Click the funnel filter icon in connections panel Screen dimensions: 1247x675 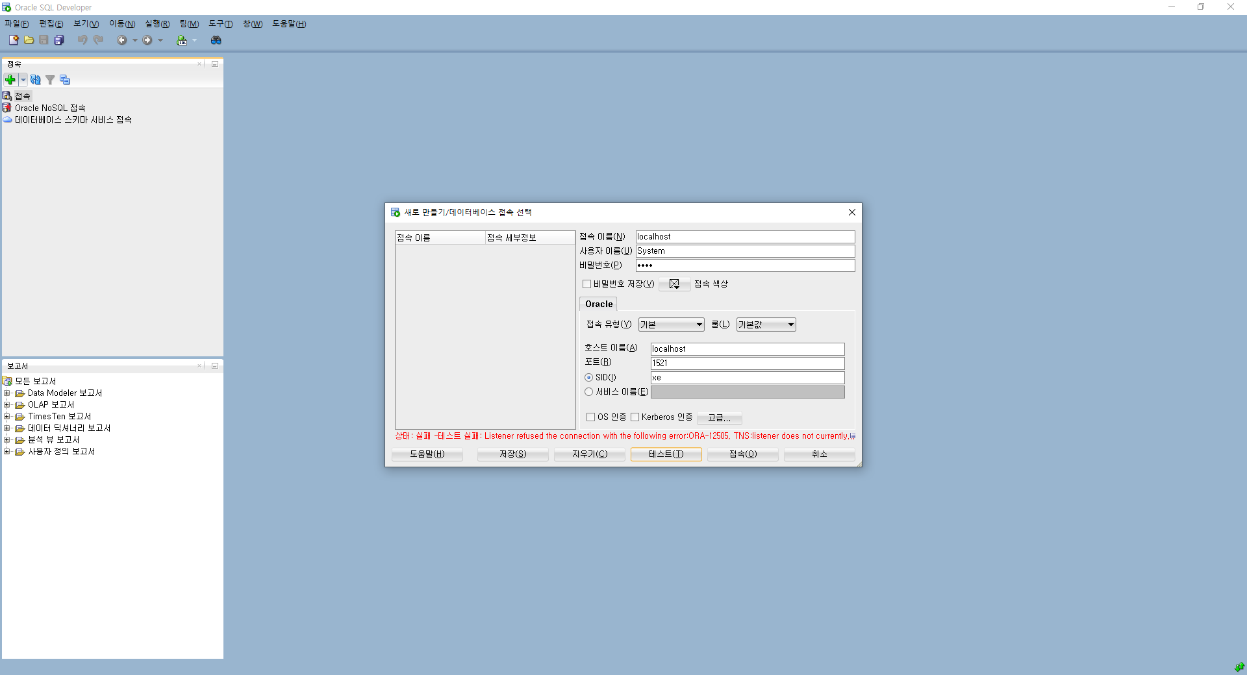(x=50, y=80)
